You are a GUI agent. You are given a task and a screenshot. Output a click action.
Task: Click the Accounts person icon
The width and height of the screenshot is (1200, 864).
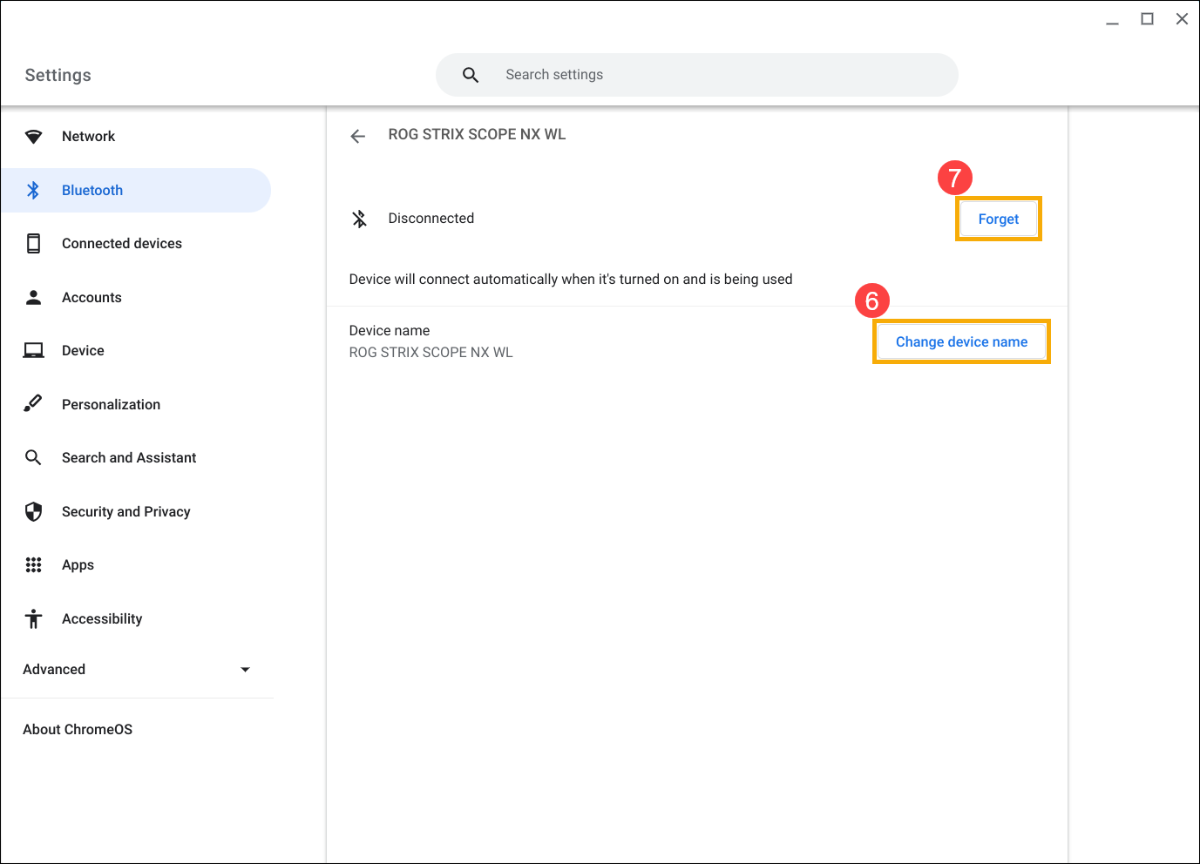[33, 297]
